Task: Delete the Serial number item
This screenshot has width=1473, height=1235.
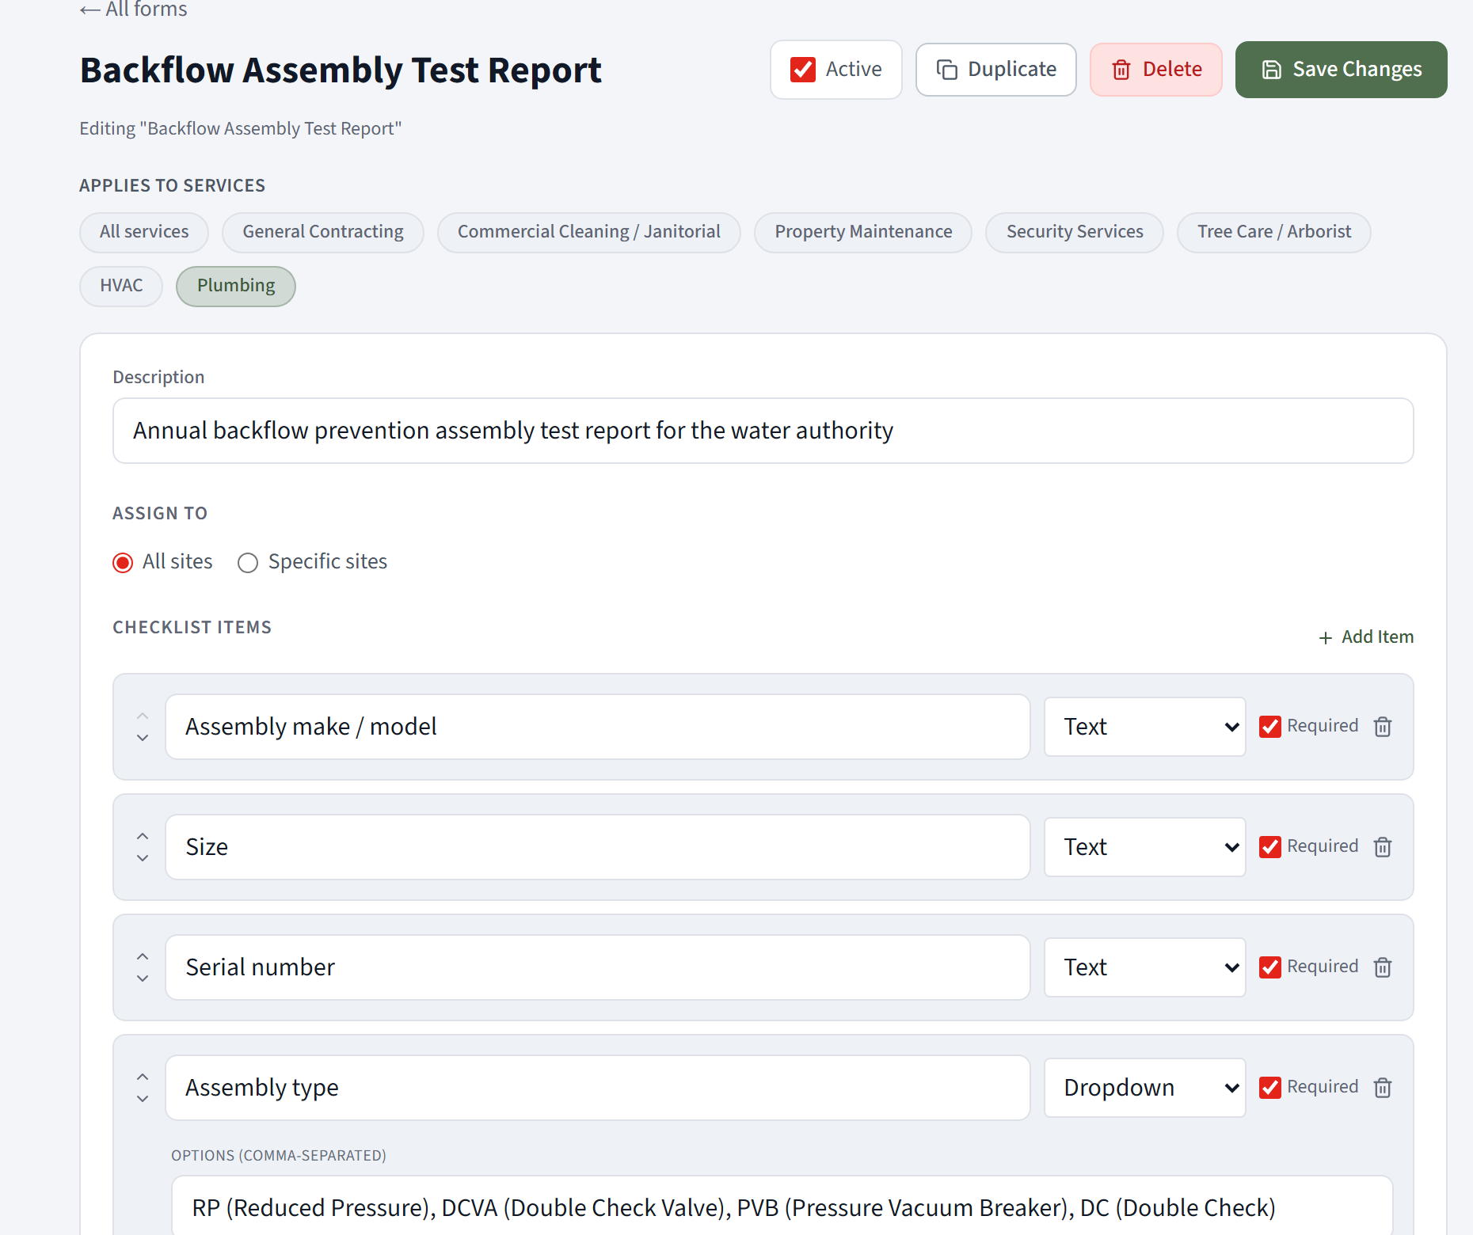Action: (1383, 967)
